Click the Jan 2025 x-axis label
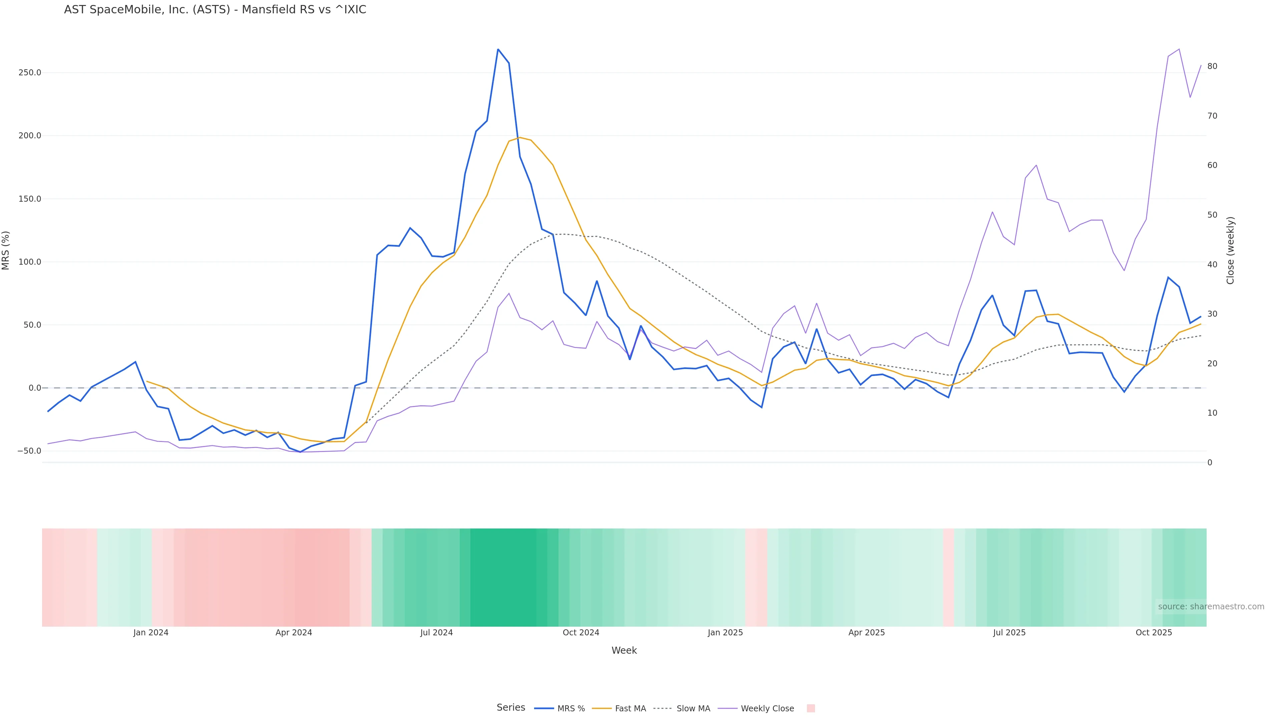1281x720 pixels. pos(725,633)
